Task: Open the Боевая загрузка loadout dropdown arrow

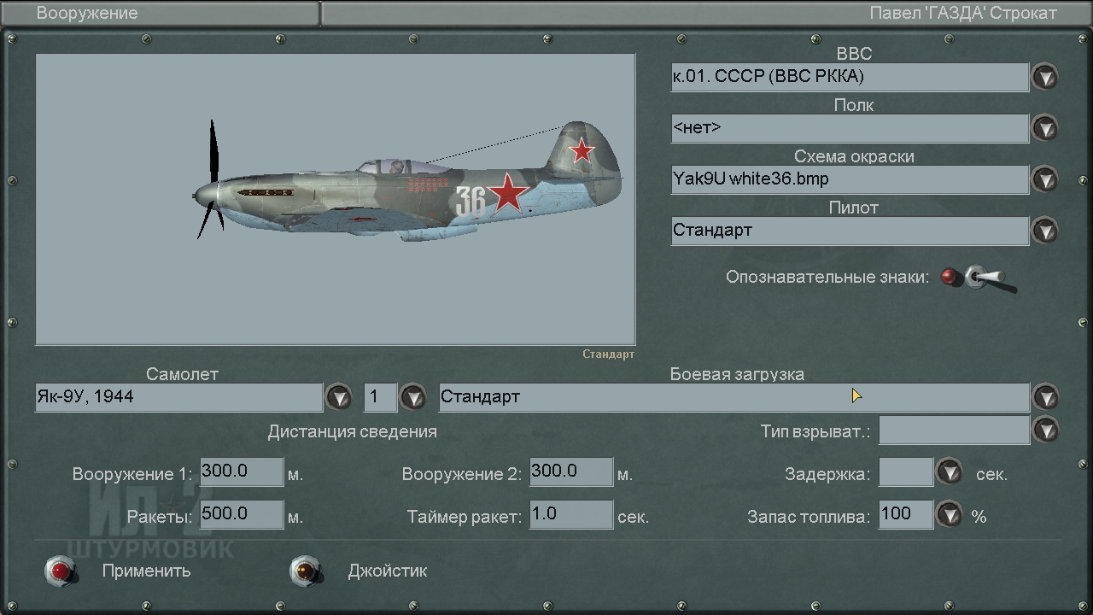Action: [x=1045, y=397]
